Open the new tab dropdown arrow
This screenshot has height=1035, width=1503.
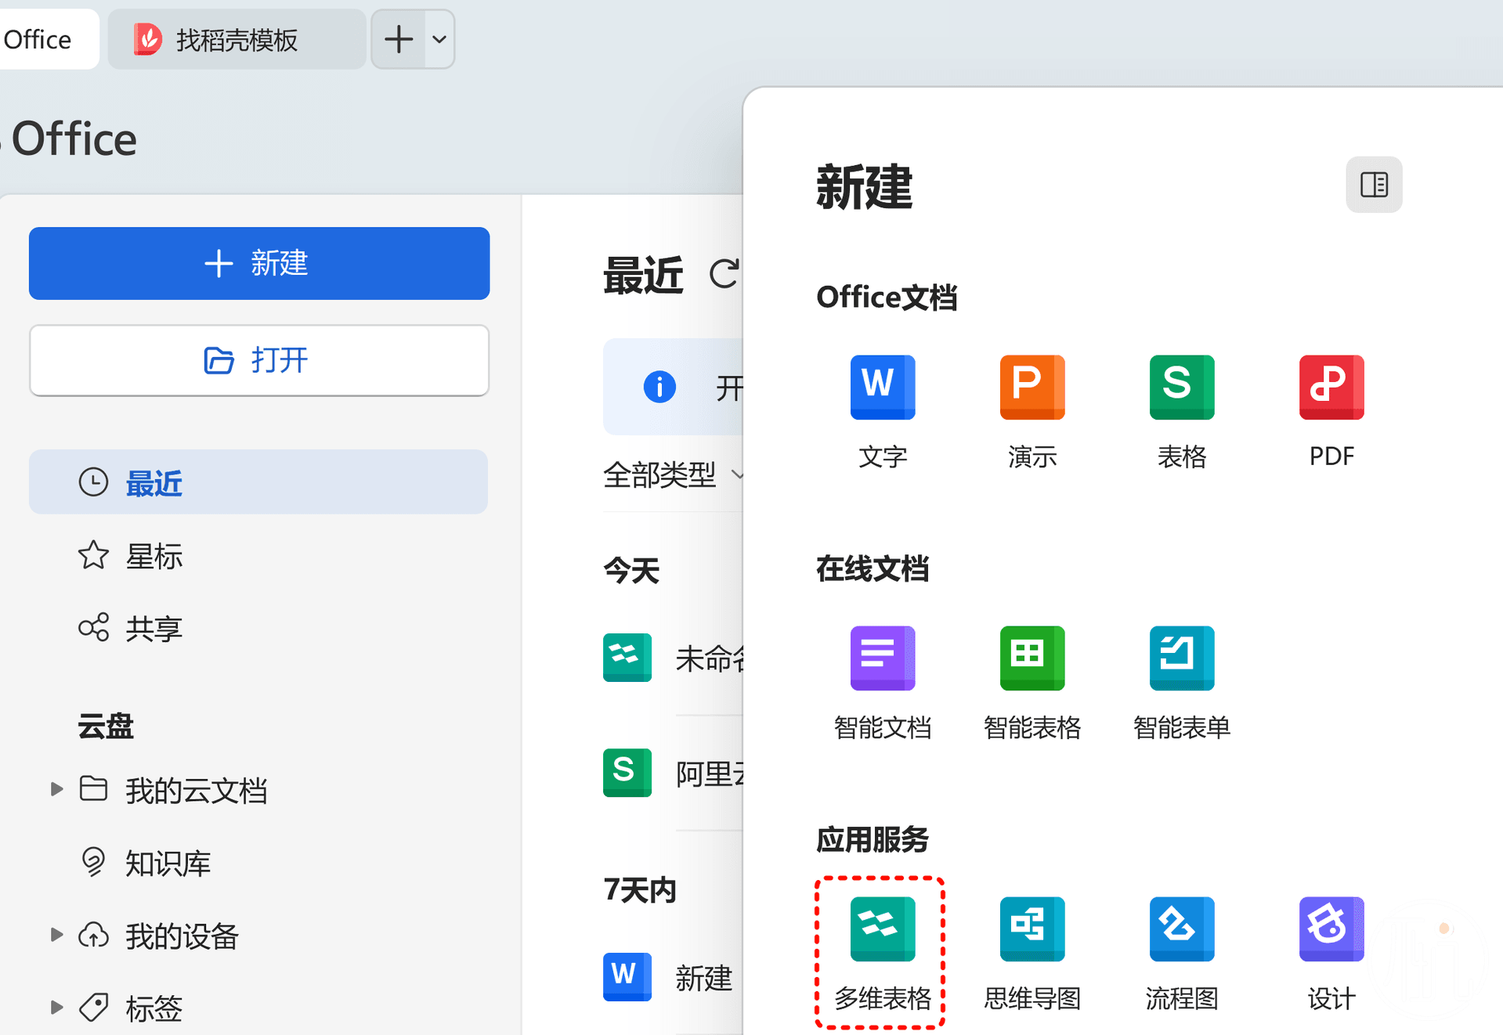pos(439,39)
